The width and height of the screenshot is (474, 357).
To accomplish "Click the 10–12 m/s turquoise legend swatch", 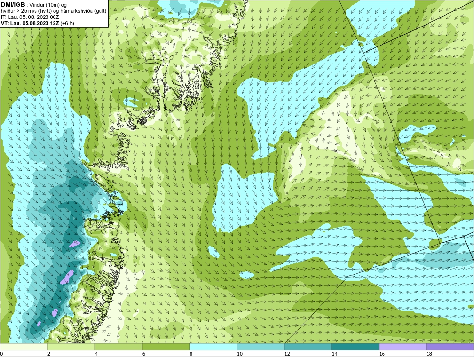I will [x=261, y=347].
